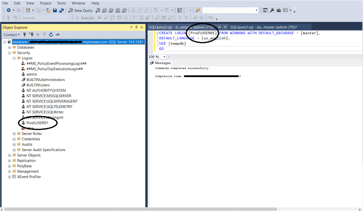Viewport: 363px width, 211px height.
Task: Click the toolbar search combo box
Action: (230, 10)
